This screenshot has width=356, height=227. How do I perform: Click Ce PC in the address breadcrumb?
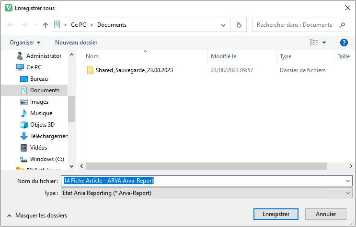click(79, 25)
